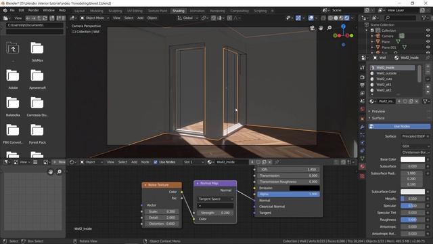This screenshot has height=244, width=433.
Task: Open the Material properties tab icon
Action: click(363, 167)
